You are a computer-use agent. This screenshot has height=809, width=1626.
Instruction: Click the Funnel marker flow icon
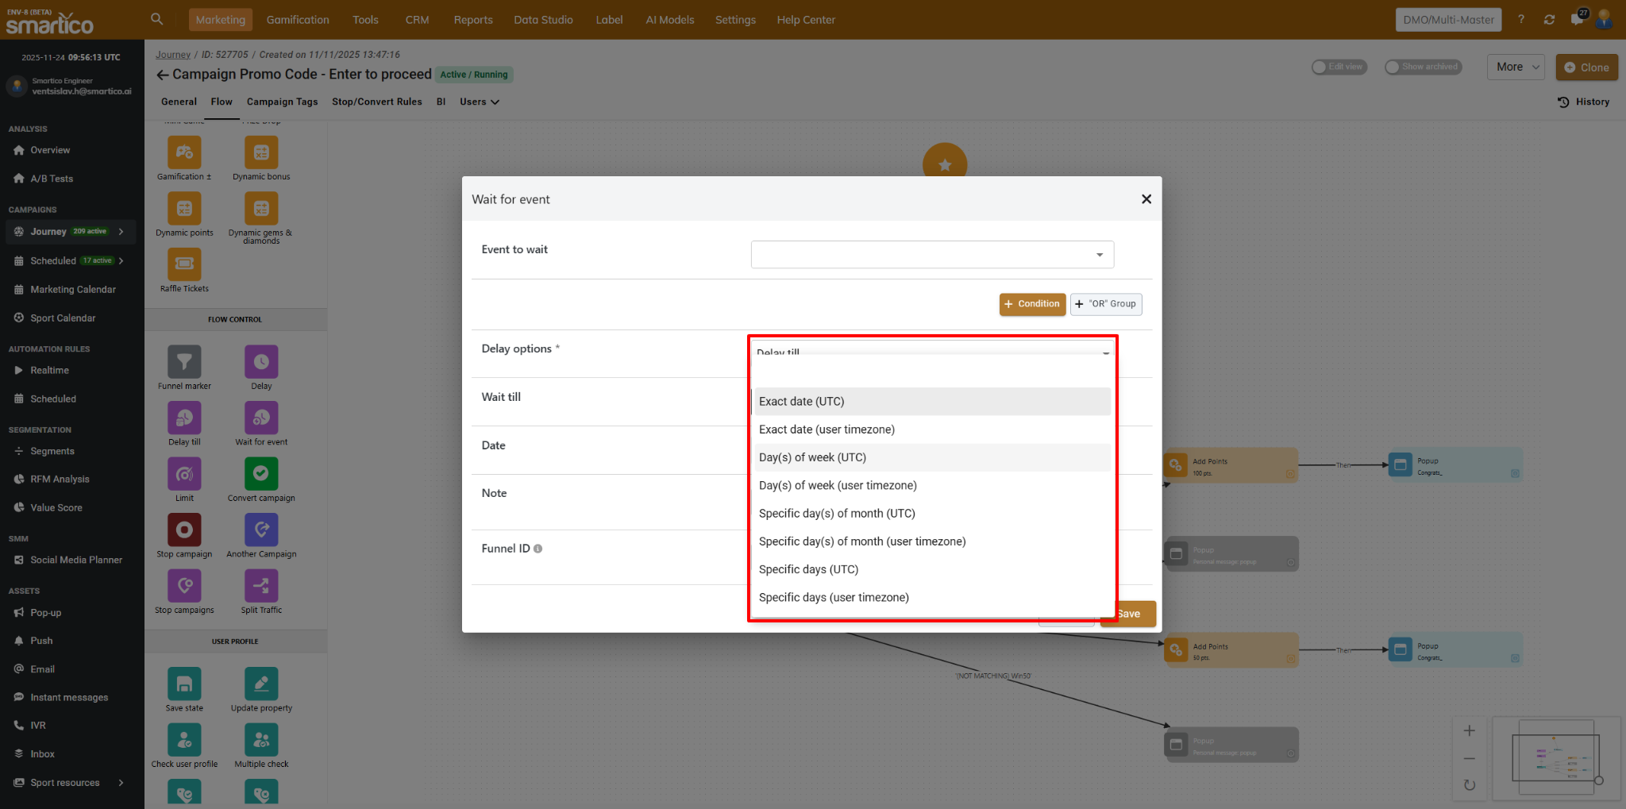coord(184,362)
